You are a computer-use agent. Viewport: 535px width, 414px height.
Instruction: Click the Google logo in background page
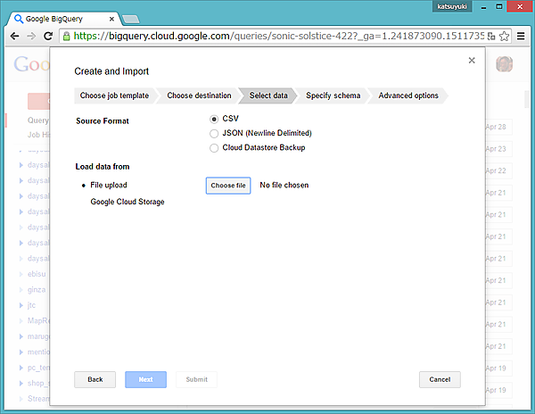pyautogui.click(x=32, y=64)
